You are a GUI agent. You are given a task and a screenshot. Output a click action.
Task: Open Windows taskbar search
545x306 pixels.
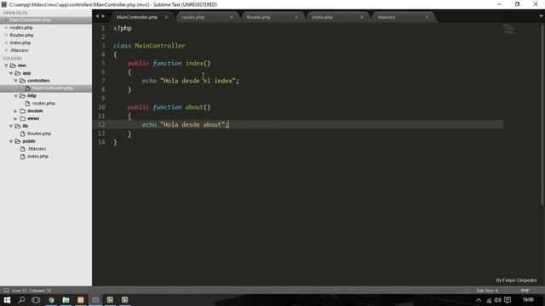(21, 300)
